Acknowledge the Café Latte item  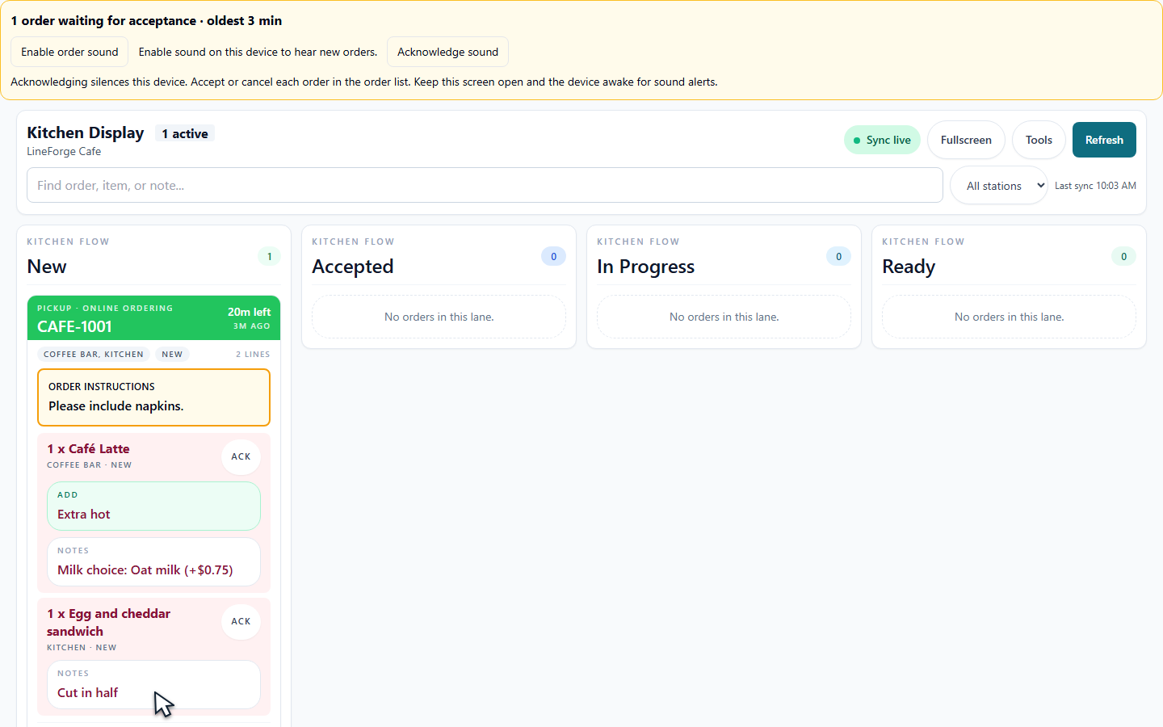pyautogui.click(x=241, y=456)
